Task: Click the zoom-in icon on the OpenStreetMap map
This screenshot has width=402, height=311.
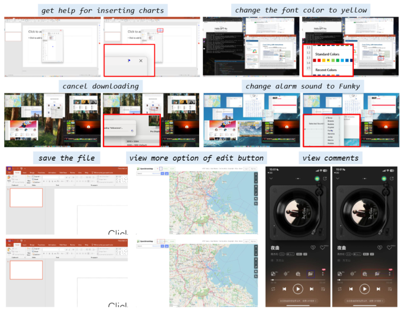Action: point(256,174)
